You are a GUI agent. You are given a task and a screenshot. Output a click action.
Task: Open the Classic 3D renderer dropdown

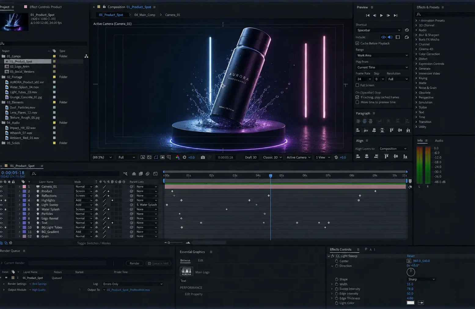[272, 157]
